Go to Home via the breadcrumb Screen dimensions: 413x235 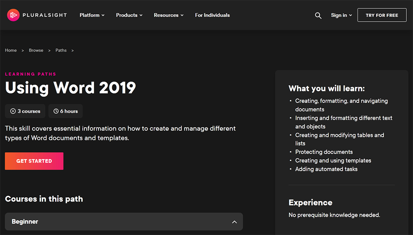tap(11, 50)
